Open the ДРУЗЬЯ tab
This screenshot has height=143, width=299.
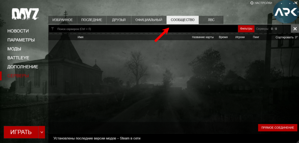pos(118,20)
